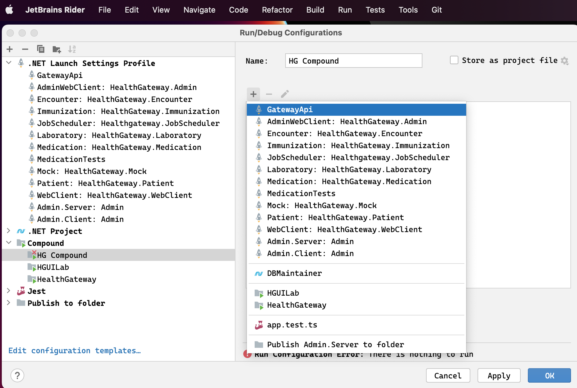Choose JobScheduler: Healthgateway.JobScheduler in the popup
The image size is (577, 388).
pyautogui.click(x=357, y=158)
